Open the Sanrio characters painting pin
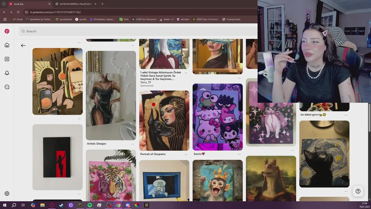The width and height of the screenshot is (371, 209). tap(217, 117)
